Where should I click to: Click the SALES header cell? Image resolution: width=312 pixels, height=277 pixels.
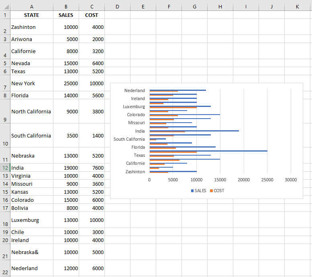(x=66, y=15)
